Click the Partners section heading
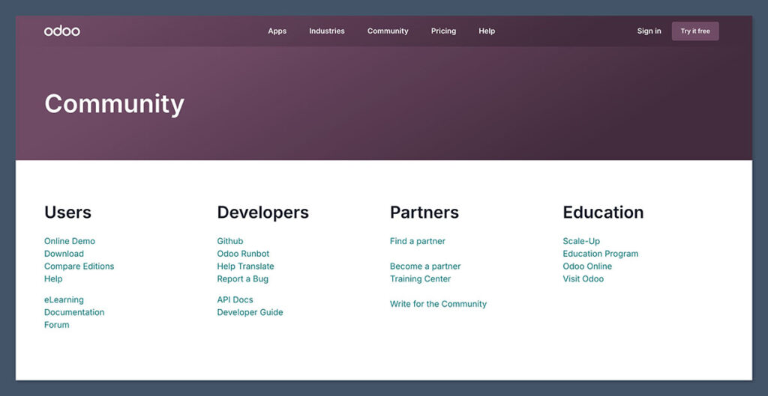This screenshot has height=396, width=768. coord(424,212)
